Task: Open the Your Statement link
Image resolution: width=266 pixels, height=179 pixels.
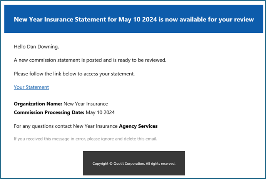Action: [x=32, y=87]
